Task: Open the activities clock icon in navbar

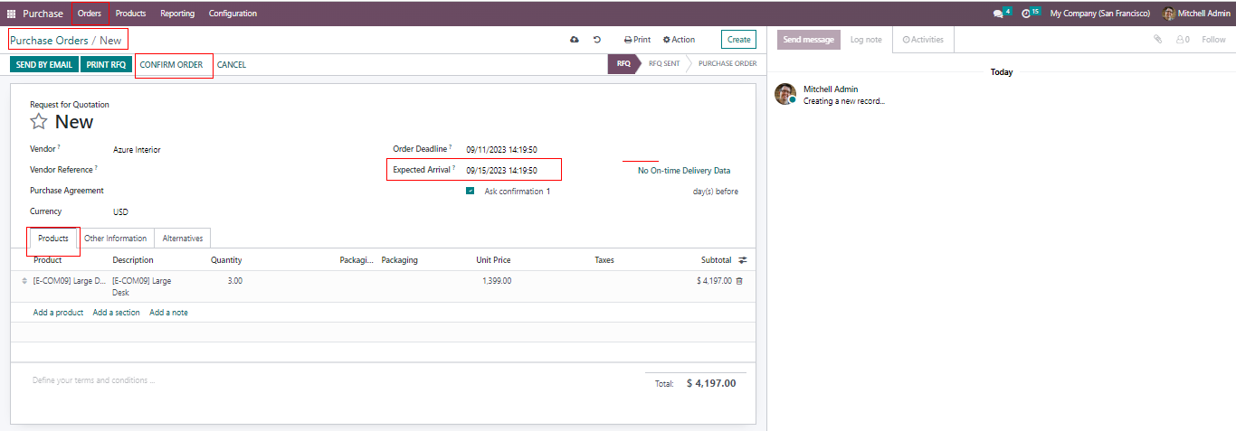Action: pos(1026,14)
